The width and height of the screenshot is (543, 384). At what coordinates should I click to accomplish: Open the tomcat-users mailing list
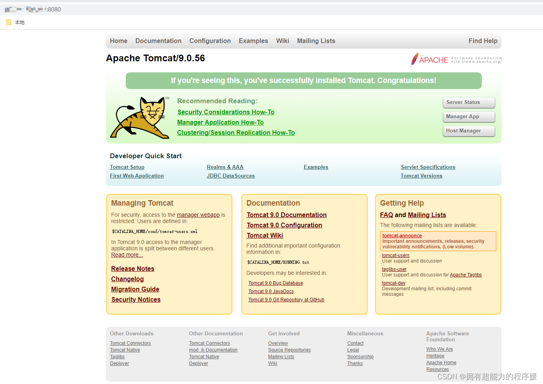[x=395, y=255]
